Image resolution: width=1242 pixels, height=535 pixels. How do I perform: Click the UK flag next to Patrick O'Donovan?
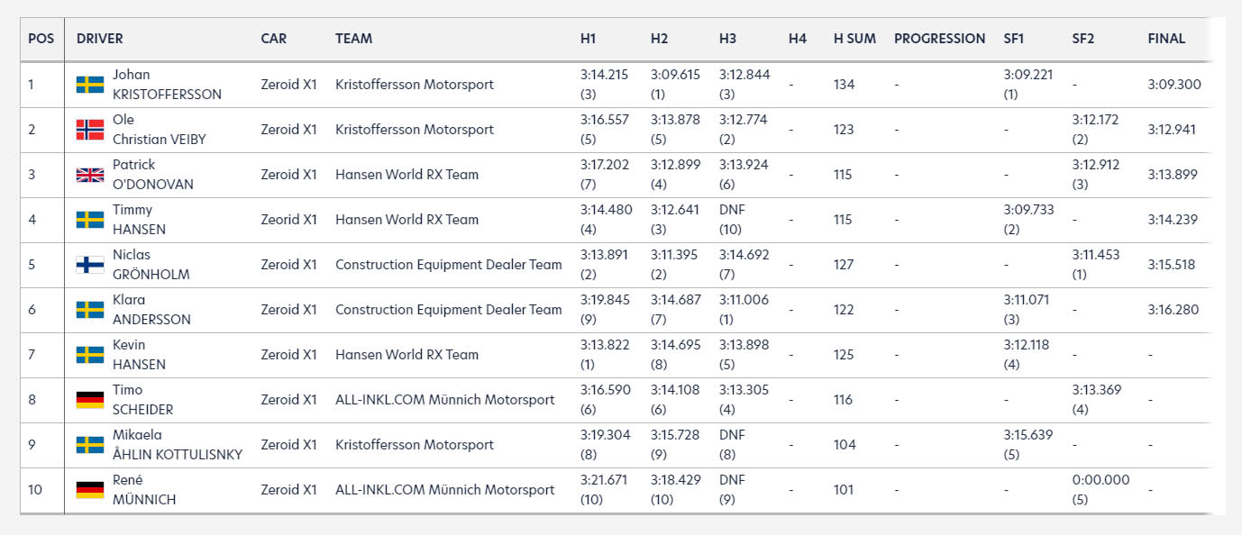(90, 175)
